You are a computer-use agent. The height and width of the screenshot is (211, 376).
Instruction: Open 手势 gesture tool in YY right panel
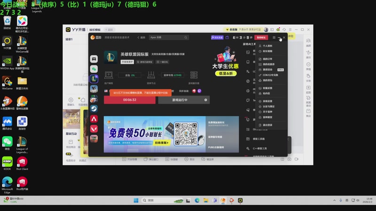tap(308, 78)
